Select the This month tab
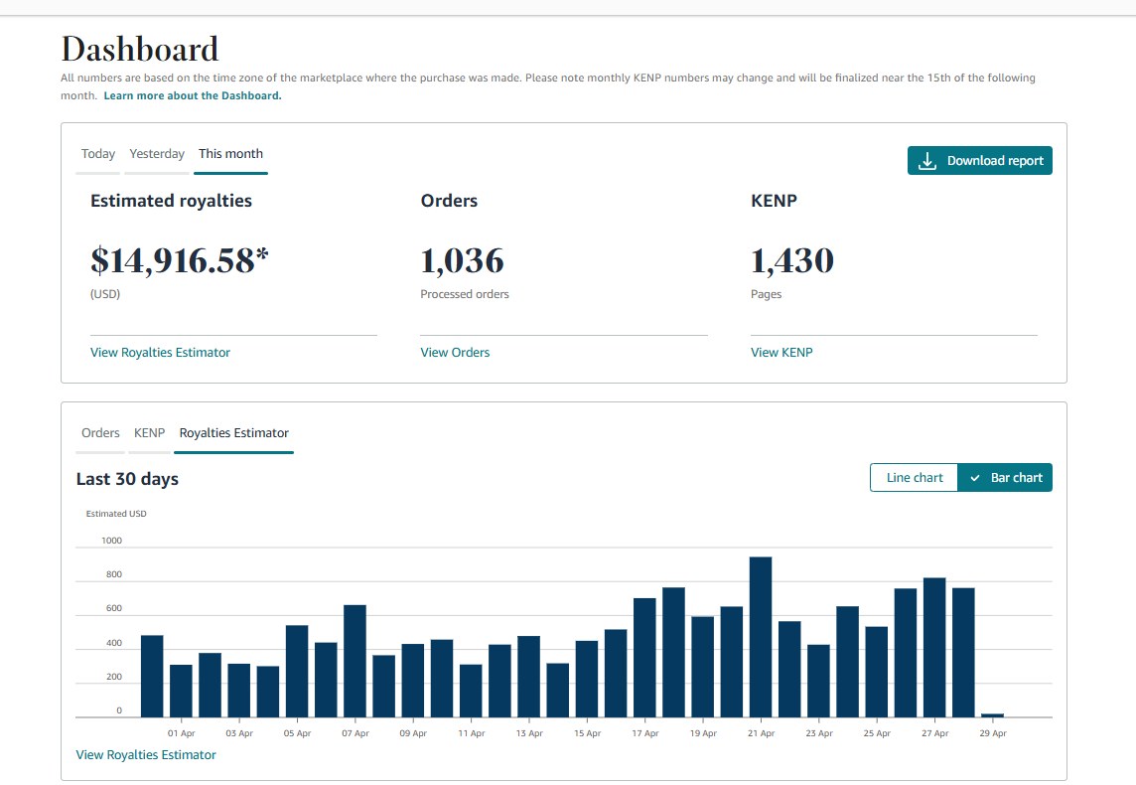The image size is (1136, 785). 230,154
